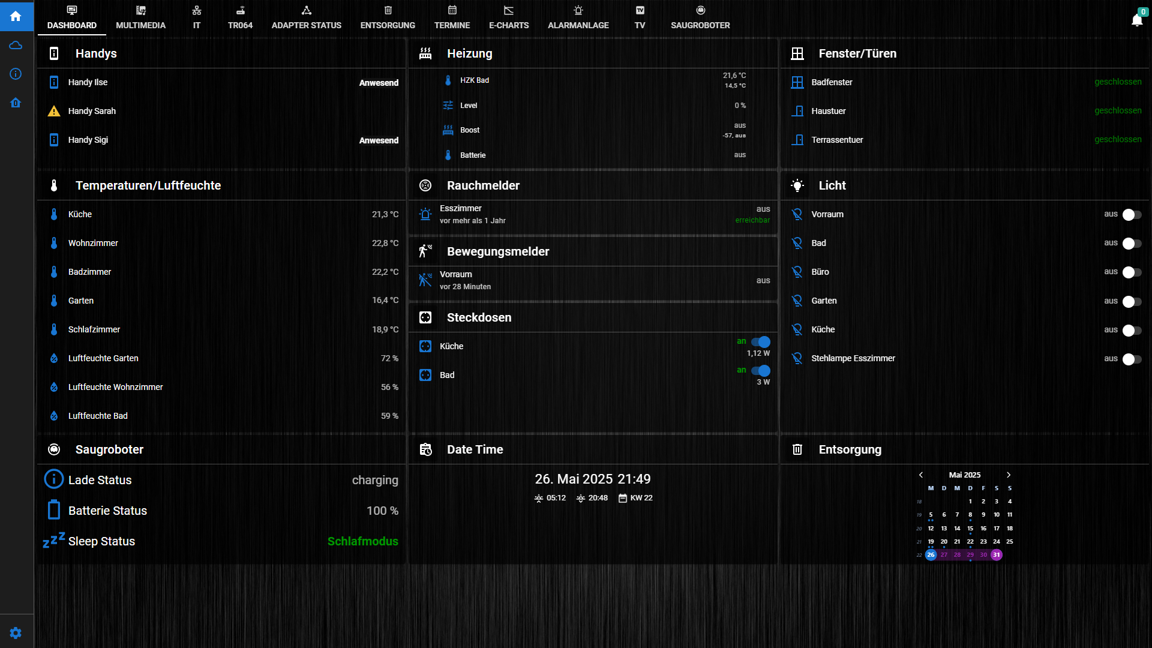The image size is (1152, 648).
Task: Click the Haustuer door icon
Action: [797, 111]
